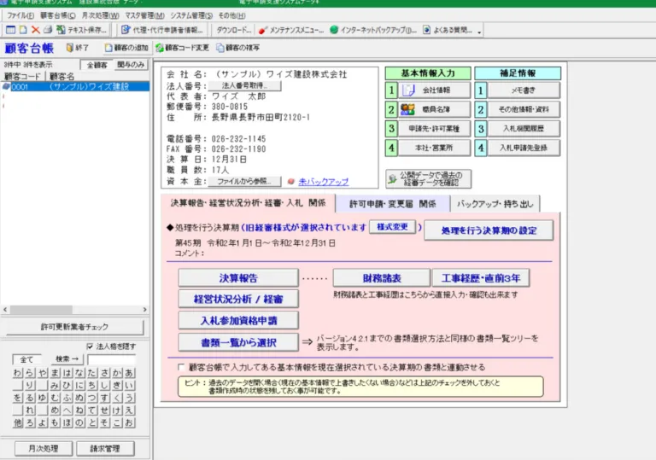The width and height of the screenshot is (656, 460).
Task: Open メンテナンスメニュー in the toolbar
Action: point(290,30)
